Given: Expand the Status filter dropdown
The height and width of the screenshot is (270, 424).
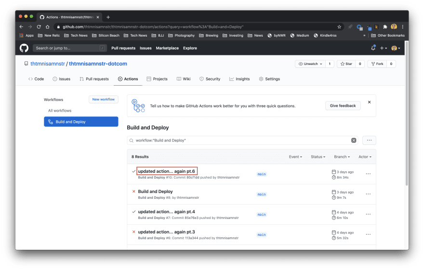Looking at the screenshot, I should (x=318, y=157).
